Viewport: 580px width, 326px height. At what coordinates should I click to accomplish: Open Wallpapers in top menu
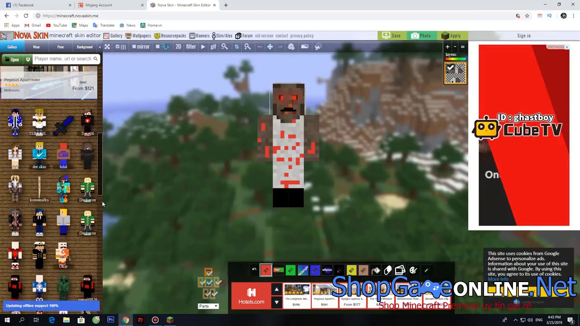click(x=138, y=36)
